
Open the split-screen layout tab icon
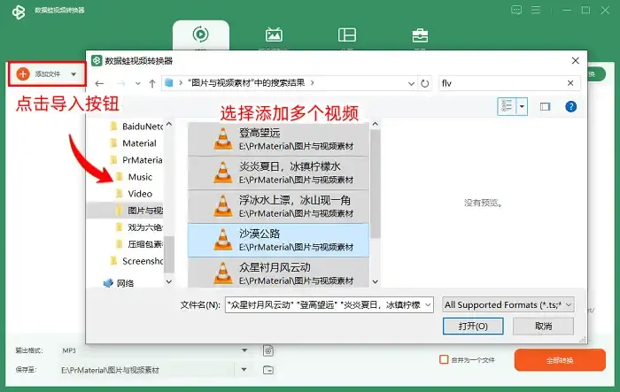point(347,35)
